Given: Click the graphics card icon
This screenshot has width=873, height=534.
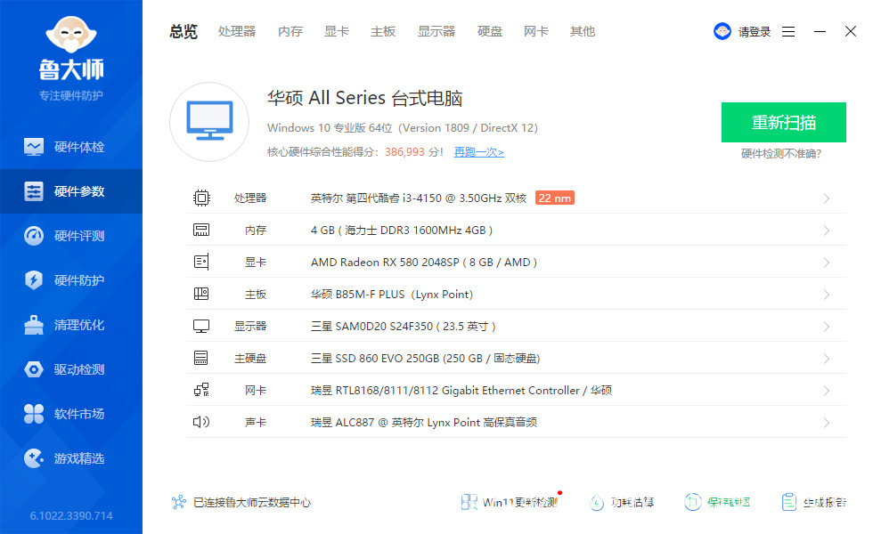Looking at the screenshot, I should point(201,262).
